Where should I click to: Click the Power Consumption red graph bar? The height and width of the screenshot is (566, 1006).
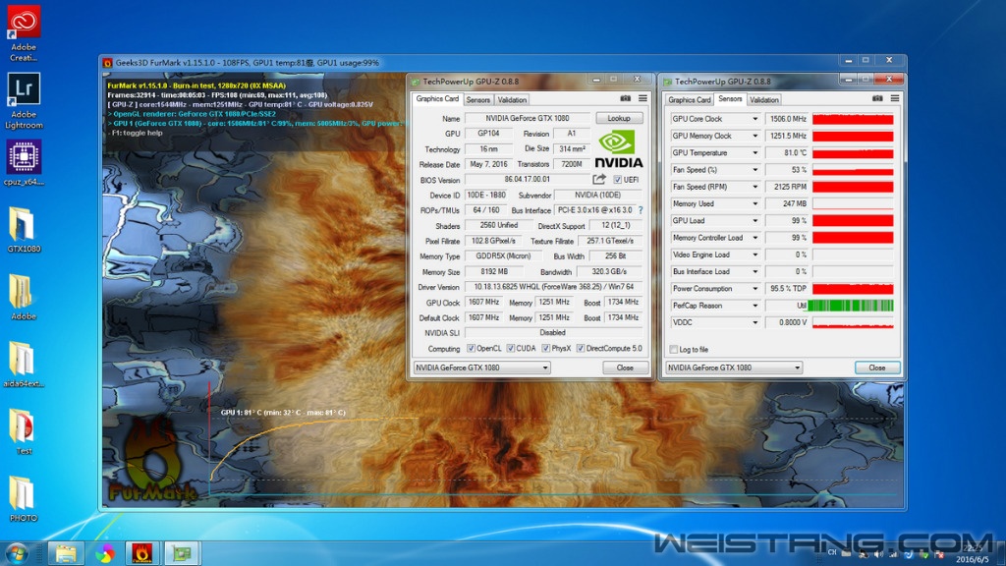(853, 289)
